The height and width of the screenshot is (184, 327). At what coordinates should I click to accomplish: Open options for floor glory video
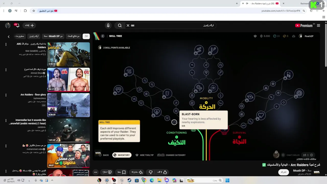coord(6,95)
